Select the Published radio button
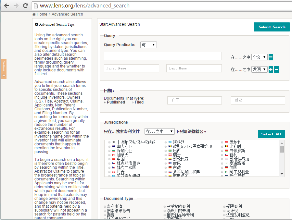Viewport: 292px width, 220px height. point(105,102)
